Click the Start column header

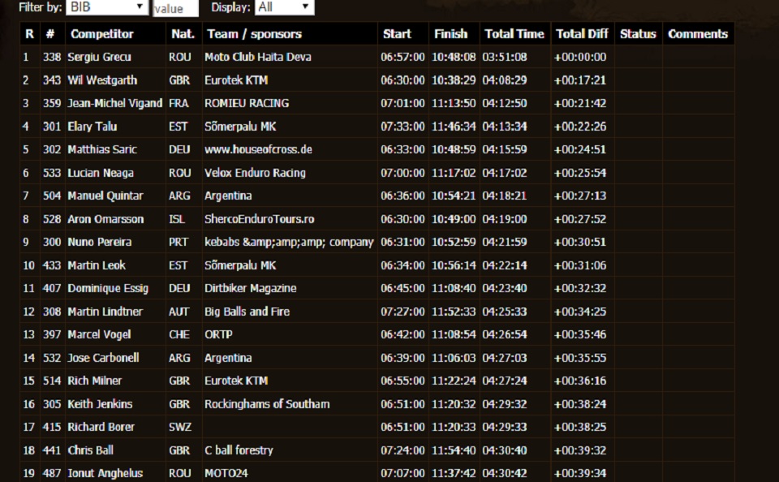pyautogui.click(x=397, y=34)
